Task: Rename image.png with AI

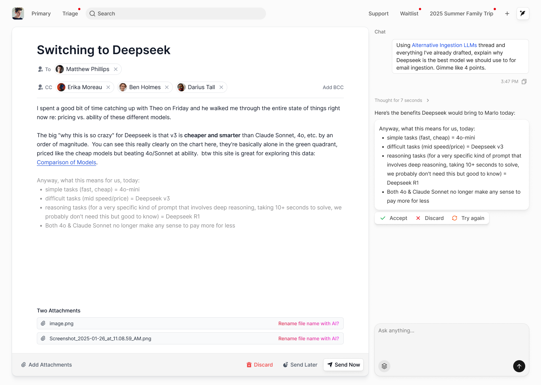Action: coord(308,323)
